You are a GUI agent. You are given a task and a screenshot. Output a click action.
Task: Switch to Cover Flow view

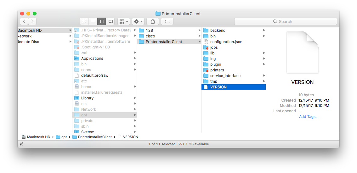[110, 21]
